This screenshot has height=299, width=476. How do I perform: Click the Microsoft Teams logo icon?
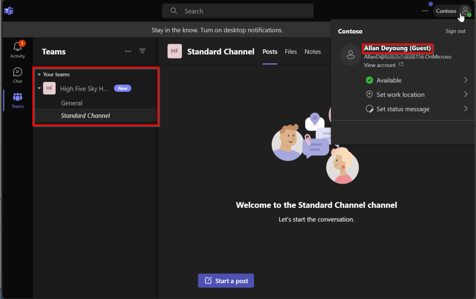[x=8, y=11]
